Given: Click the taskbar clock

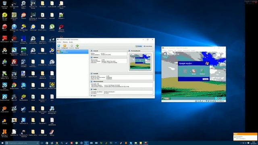Looking at the screenshot, I should 253,143.
